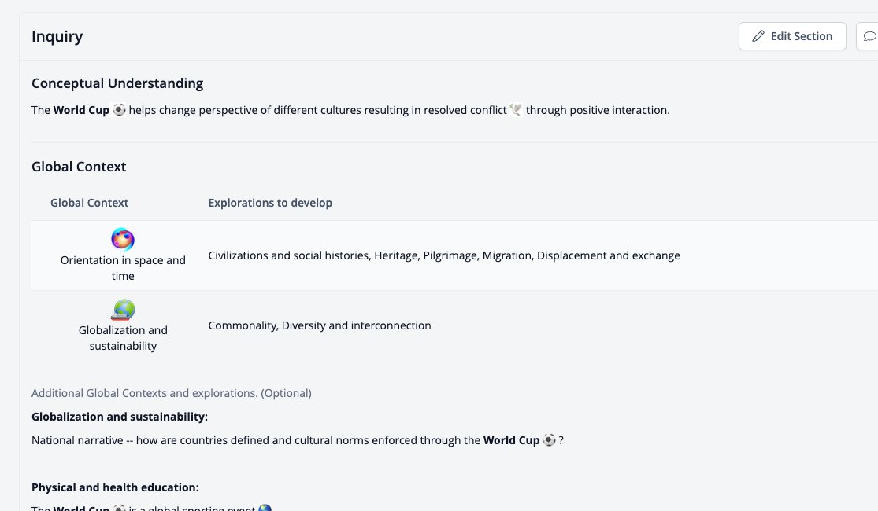Click the soccer ball emoji after World Cup
Screen dimensions: 878x511
(x=119, y=110)
